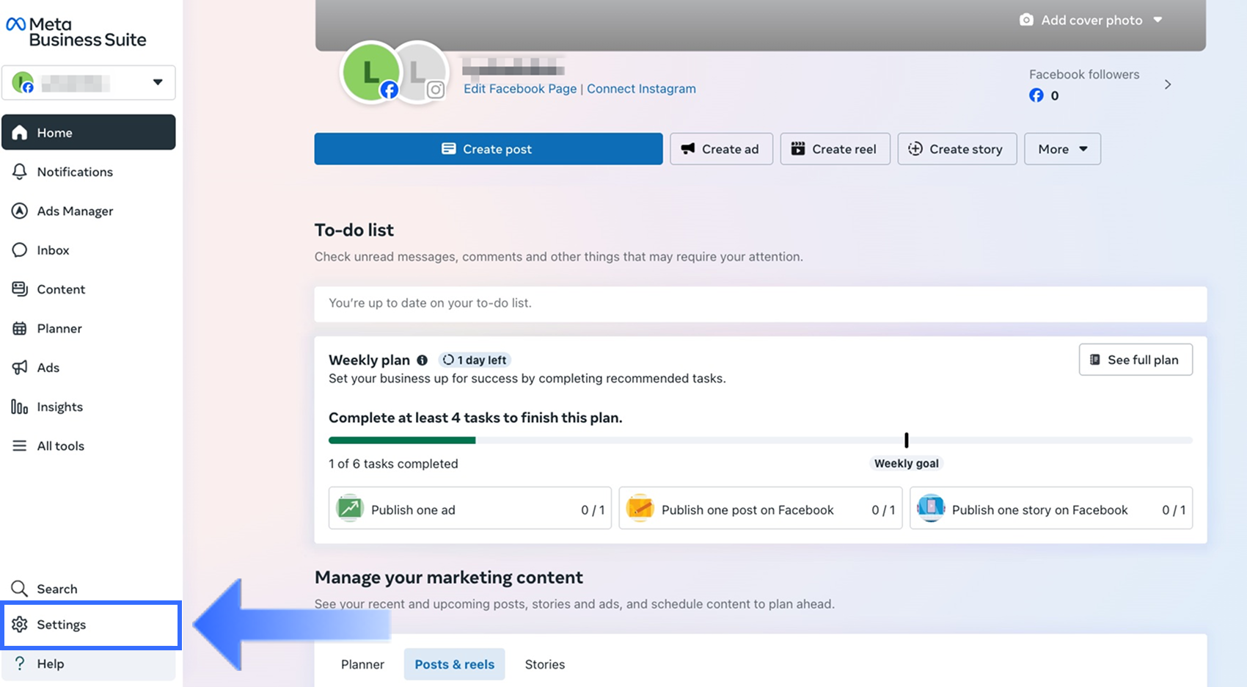1247x687 pixels.
Task: Switch to the Posts & reels tab
Action: coord(455,664)
